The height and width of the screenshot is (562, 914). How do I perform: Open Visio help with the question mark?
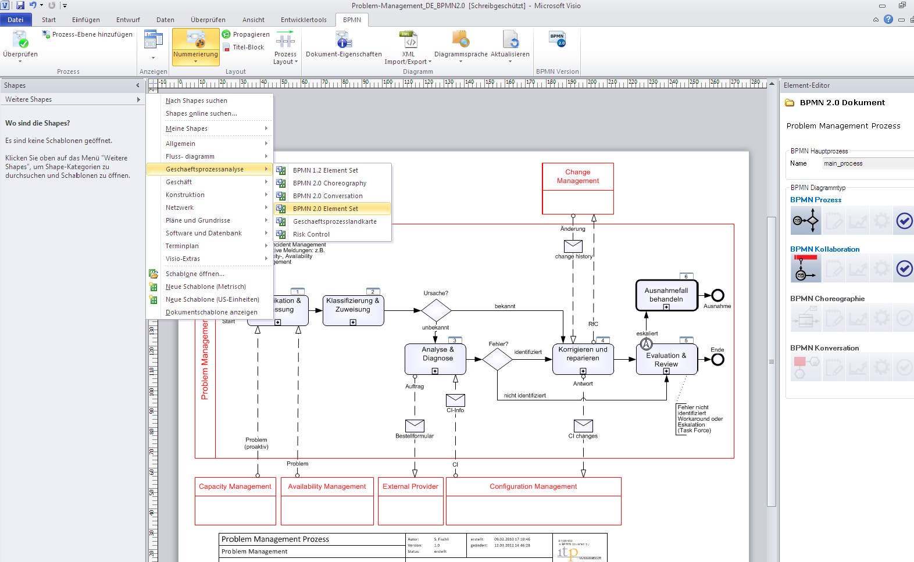coord(888,19)
